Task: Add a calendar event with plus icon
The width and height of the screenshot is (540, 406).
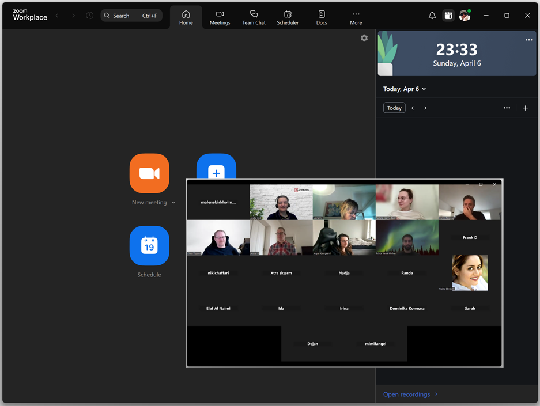Action: (x=525, y=108)
